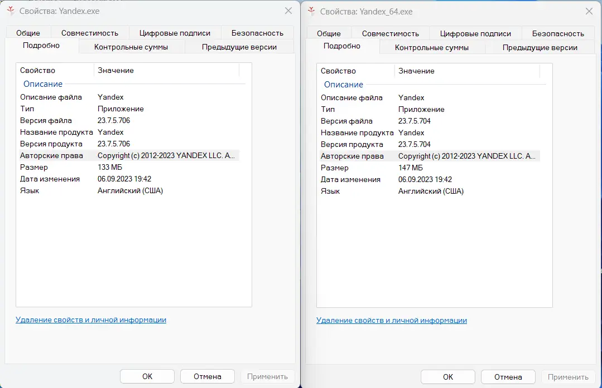Open property removal link in Yandex.exe window
602x388 pixels.
(91, 320)
